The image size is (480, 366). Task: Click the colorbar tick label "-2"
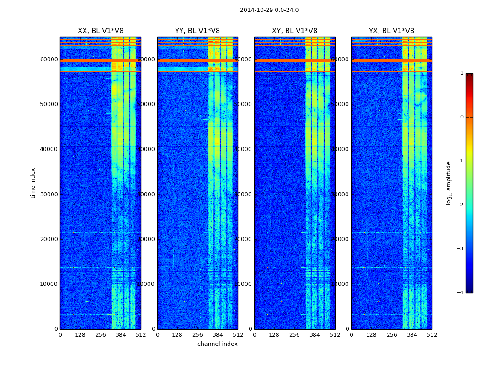[x=461, y=205]
